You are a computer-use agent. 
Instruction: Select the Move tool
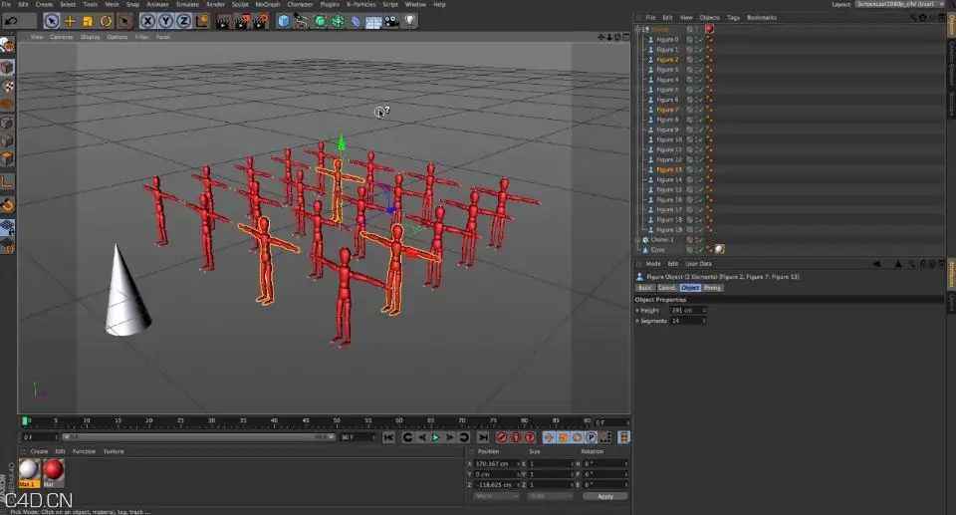70,21
